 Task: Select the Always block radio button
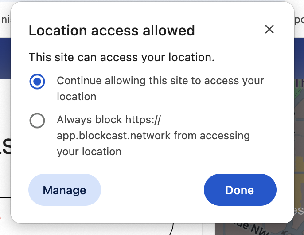pos(37,120)
